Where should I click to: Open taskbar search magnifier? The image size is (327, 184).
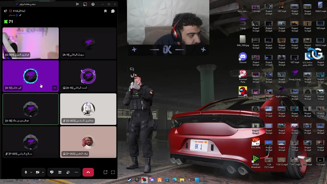point(190,180)
